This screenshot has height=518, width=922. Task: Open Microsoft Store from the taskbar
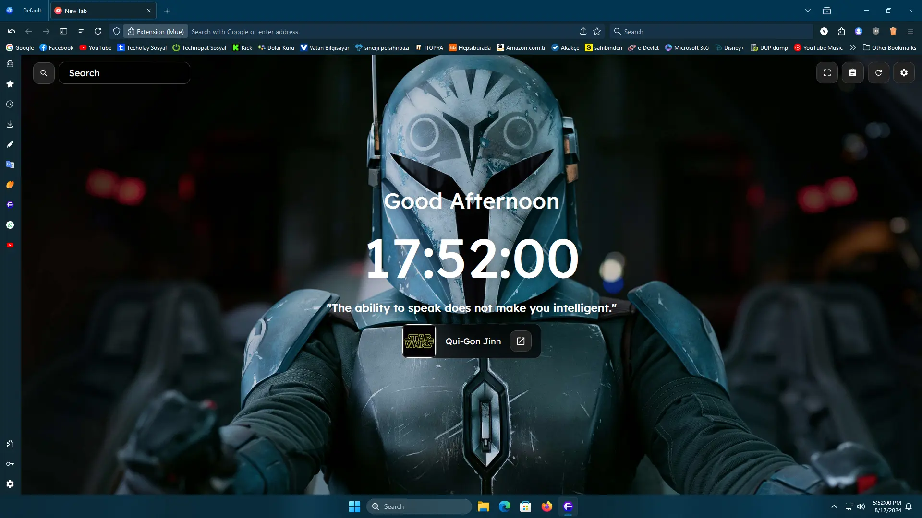(x=525, y=506)
